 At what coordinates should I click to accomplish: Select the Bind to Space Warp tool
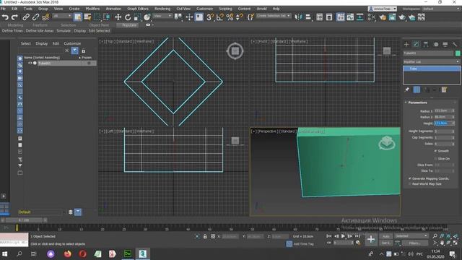(x=45, y=17)
